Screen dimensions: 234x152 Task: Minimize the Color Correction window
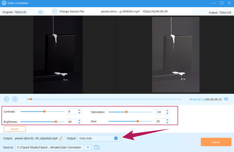click(x=214, y=3)
